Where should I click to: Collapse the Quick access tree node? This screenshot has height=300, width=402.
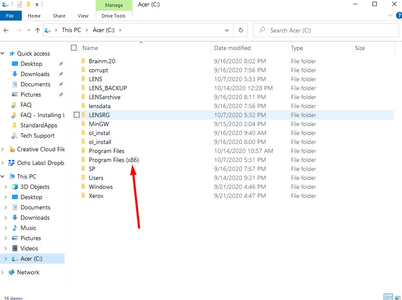[x=3, y=53]
